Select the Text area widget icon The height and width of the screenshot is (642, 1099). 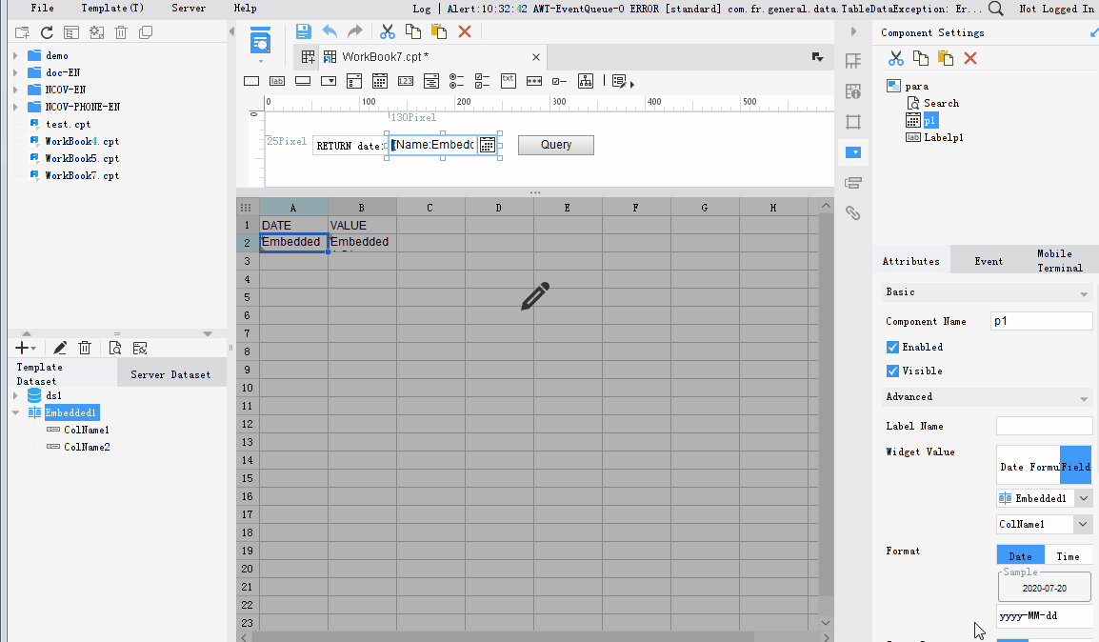coord(509,81)
